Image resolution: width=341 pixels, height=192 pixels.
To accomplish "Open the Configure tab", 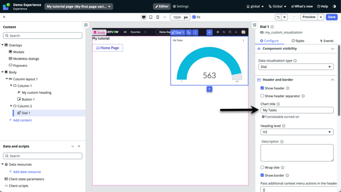I will [269, 41].
